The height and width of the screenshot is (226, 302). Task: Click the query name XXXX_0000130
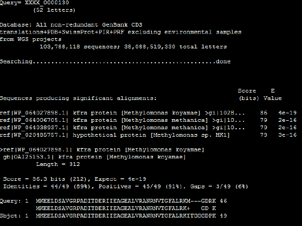[47, 3]
